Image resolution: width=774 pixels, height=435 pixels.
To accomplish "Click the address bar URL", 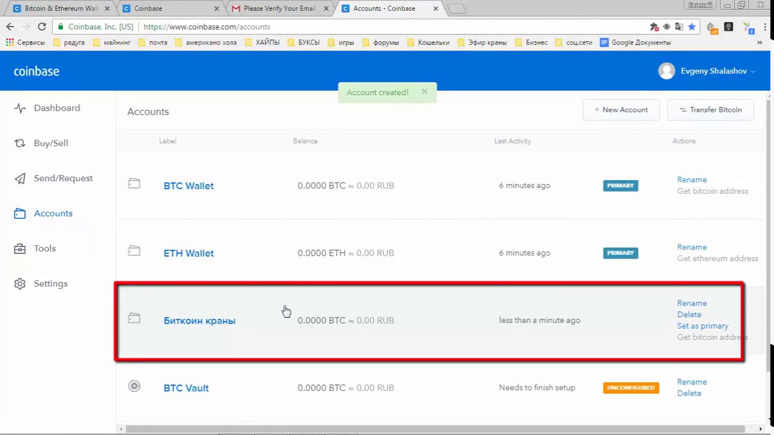I will tap(206, 27).
